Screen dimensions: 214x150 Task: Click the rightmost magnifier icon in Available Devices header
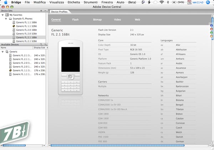45,45
